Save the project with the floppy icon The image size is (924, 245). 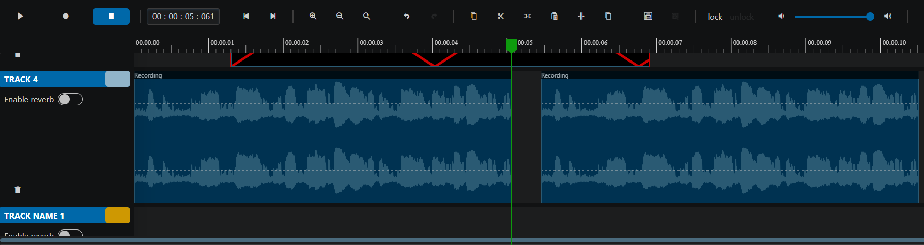648,16
